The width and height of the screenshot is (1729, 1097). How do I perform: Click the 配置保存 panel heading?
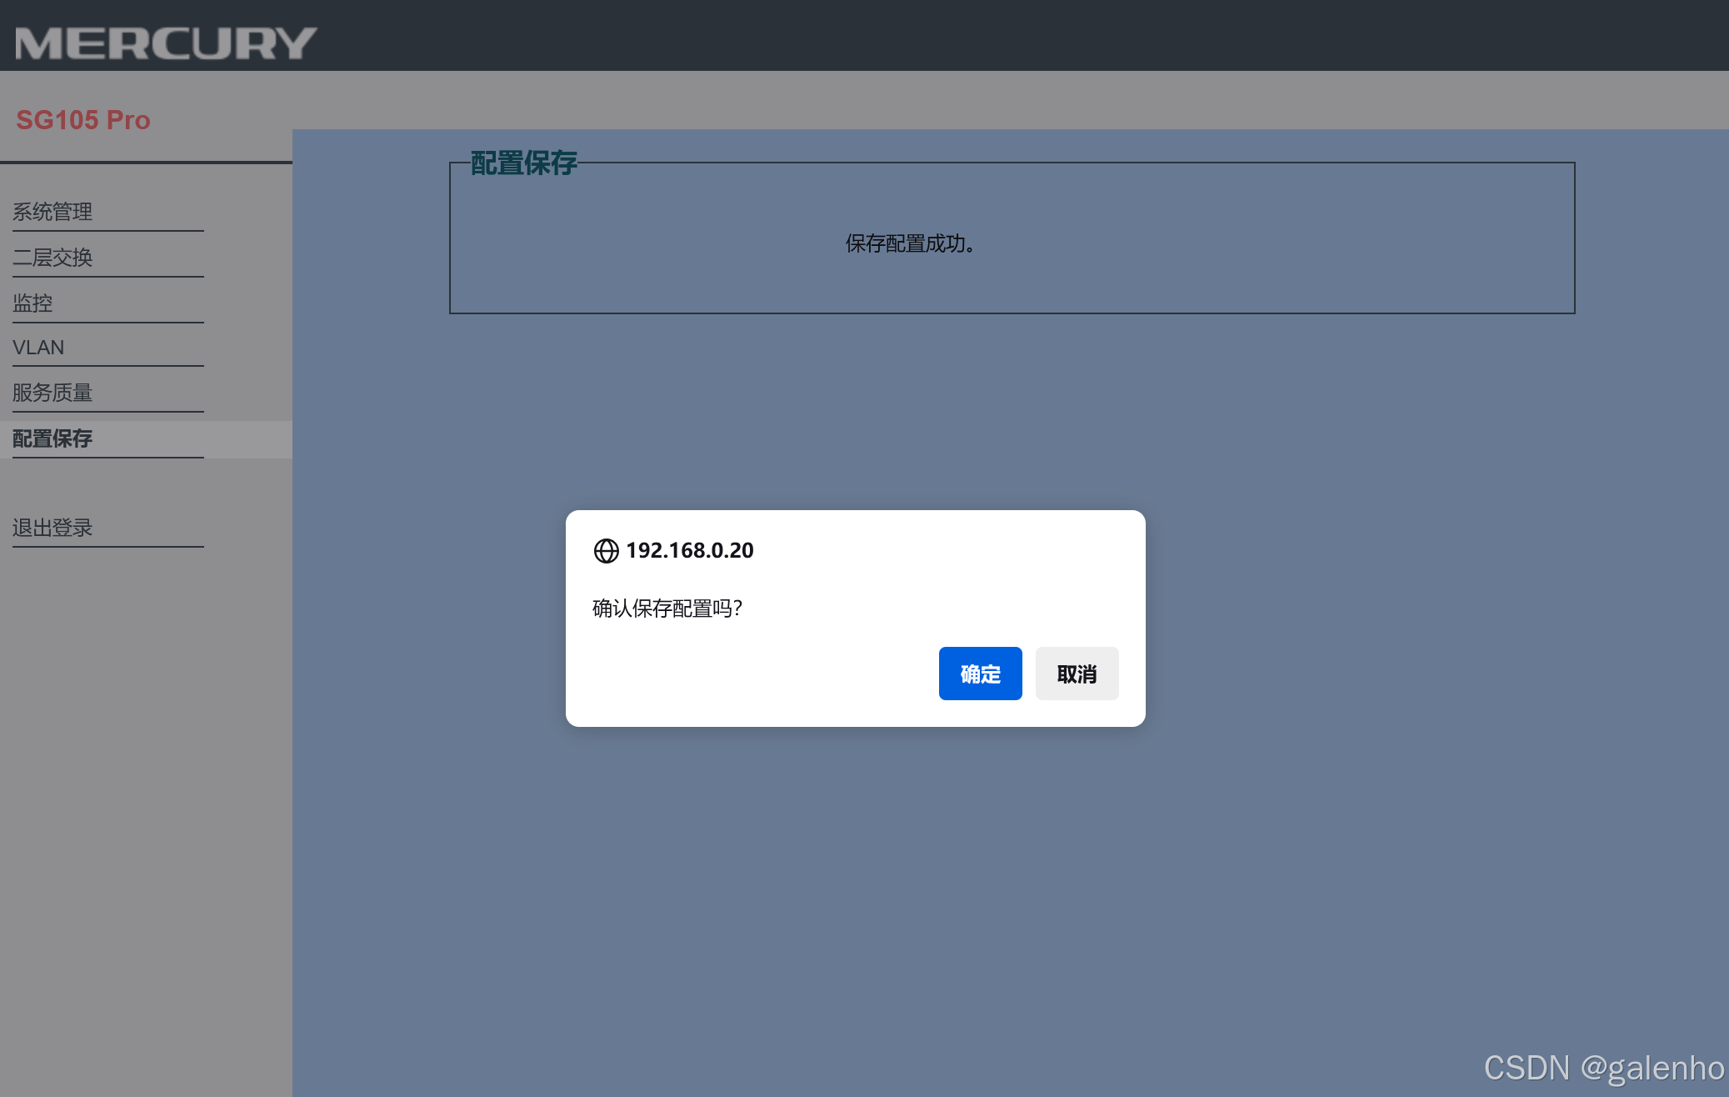523,163
